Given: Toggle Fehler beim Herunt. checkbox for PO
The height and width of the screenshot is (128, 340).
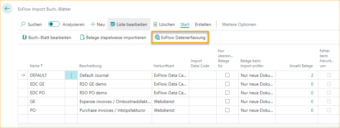Looking at the screenshot, I should (329, 110).
